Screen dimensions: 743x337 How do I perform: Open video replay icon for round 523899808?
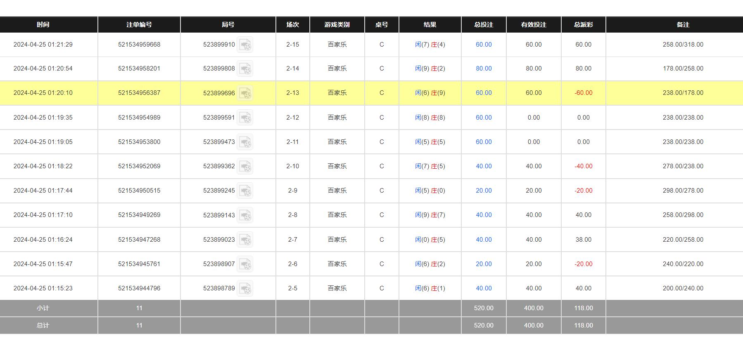(x=245, y=68)
